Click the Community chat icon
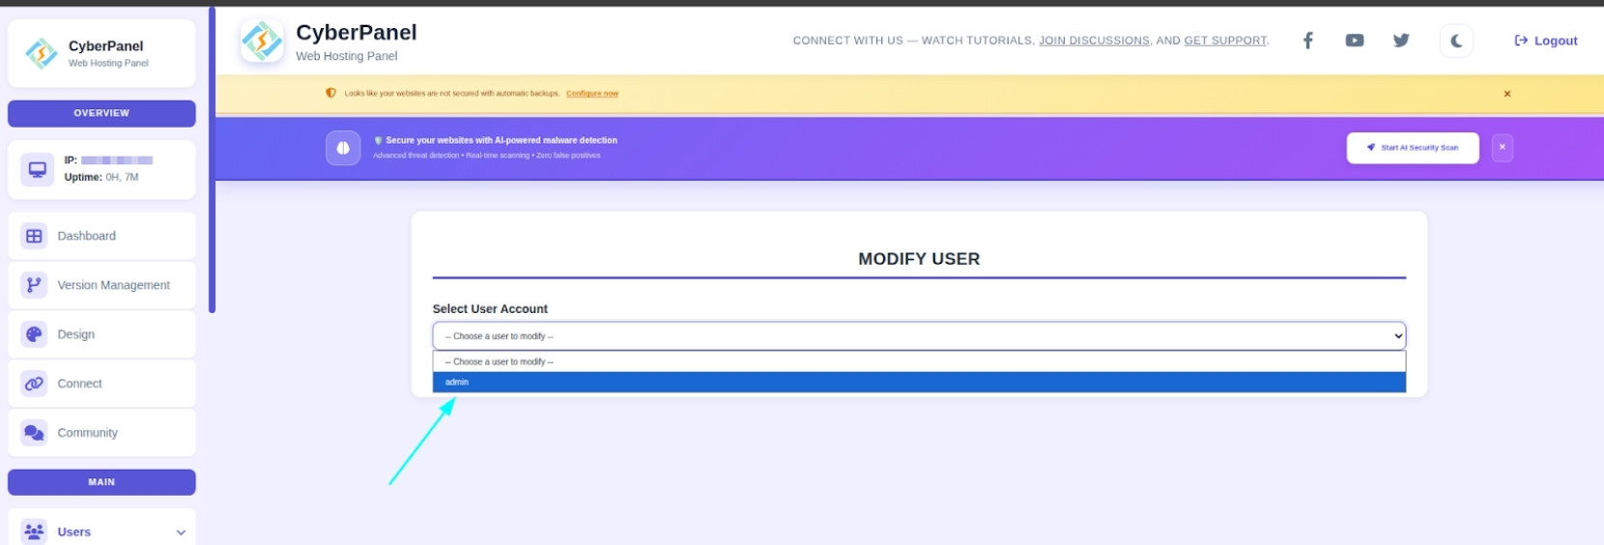This screenshot has width=1604, height=545. pos(35,433)
